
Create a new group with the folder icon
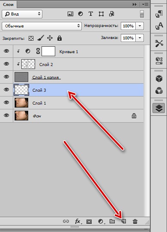point(112,221)
